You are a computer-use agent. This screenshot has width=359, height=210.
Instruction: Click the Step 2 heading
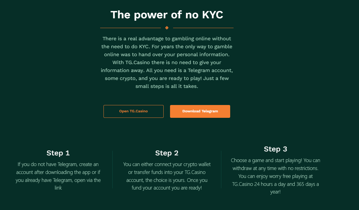(167, 153)
